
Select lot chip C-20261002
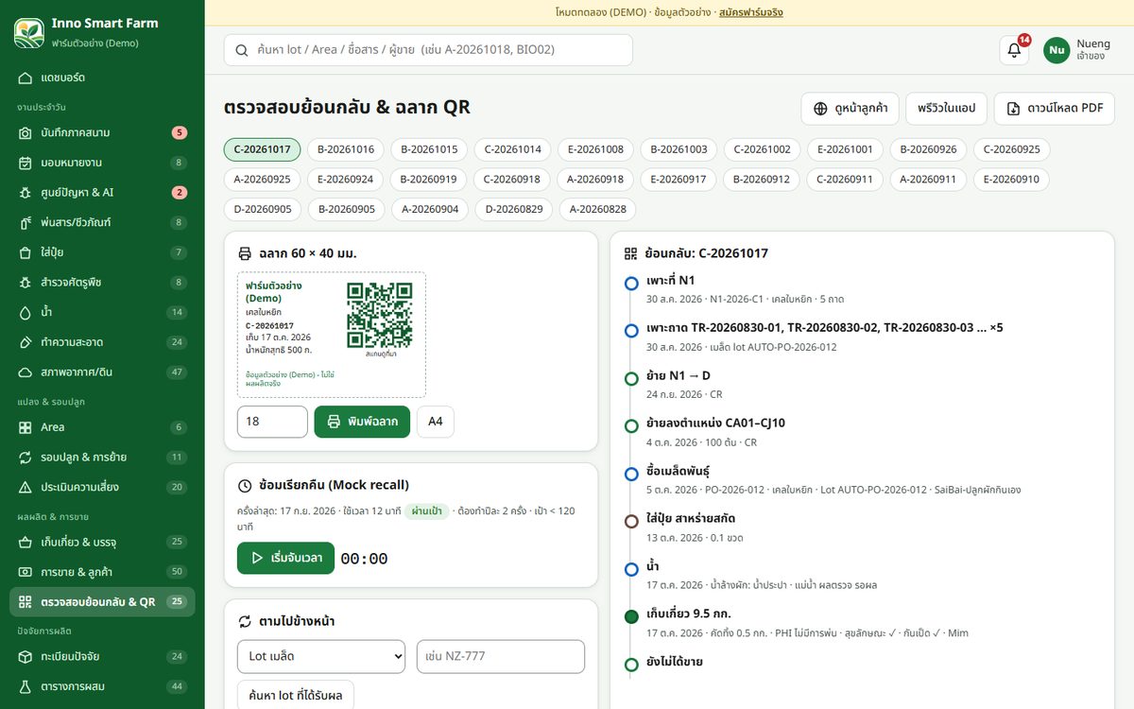pyautogui.click(x=763, y=149)
